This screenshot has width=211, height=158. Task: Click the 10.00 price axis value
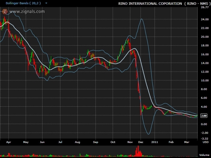[205, 81]
